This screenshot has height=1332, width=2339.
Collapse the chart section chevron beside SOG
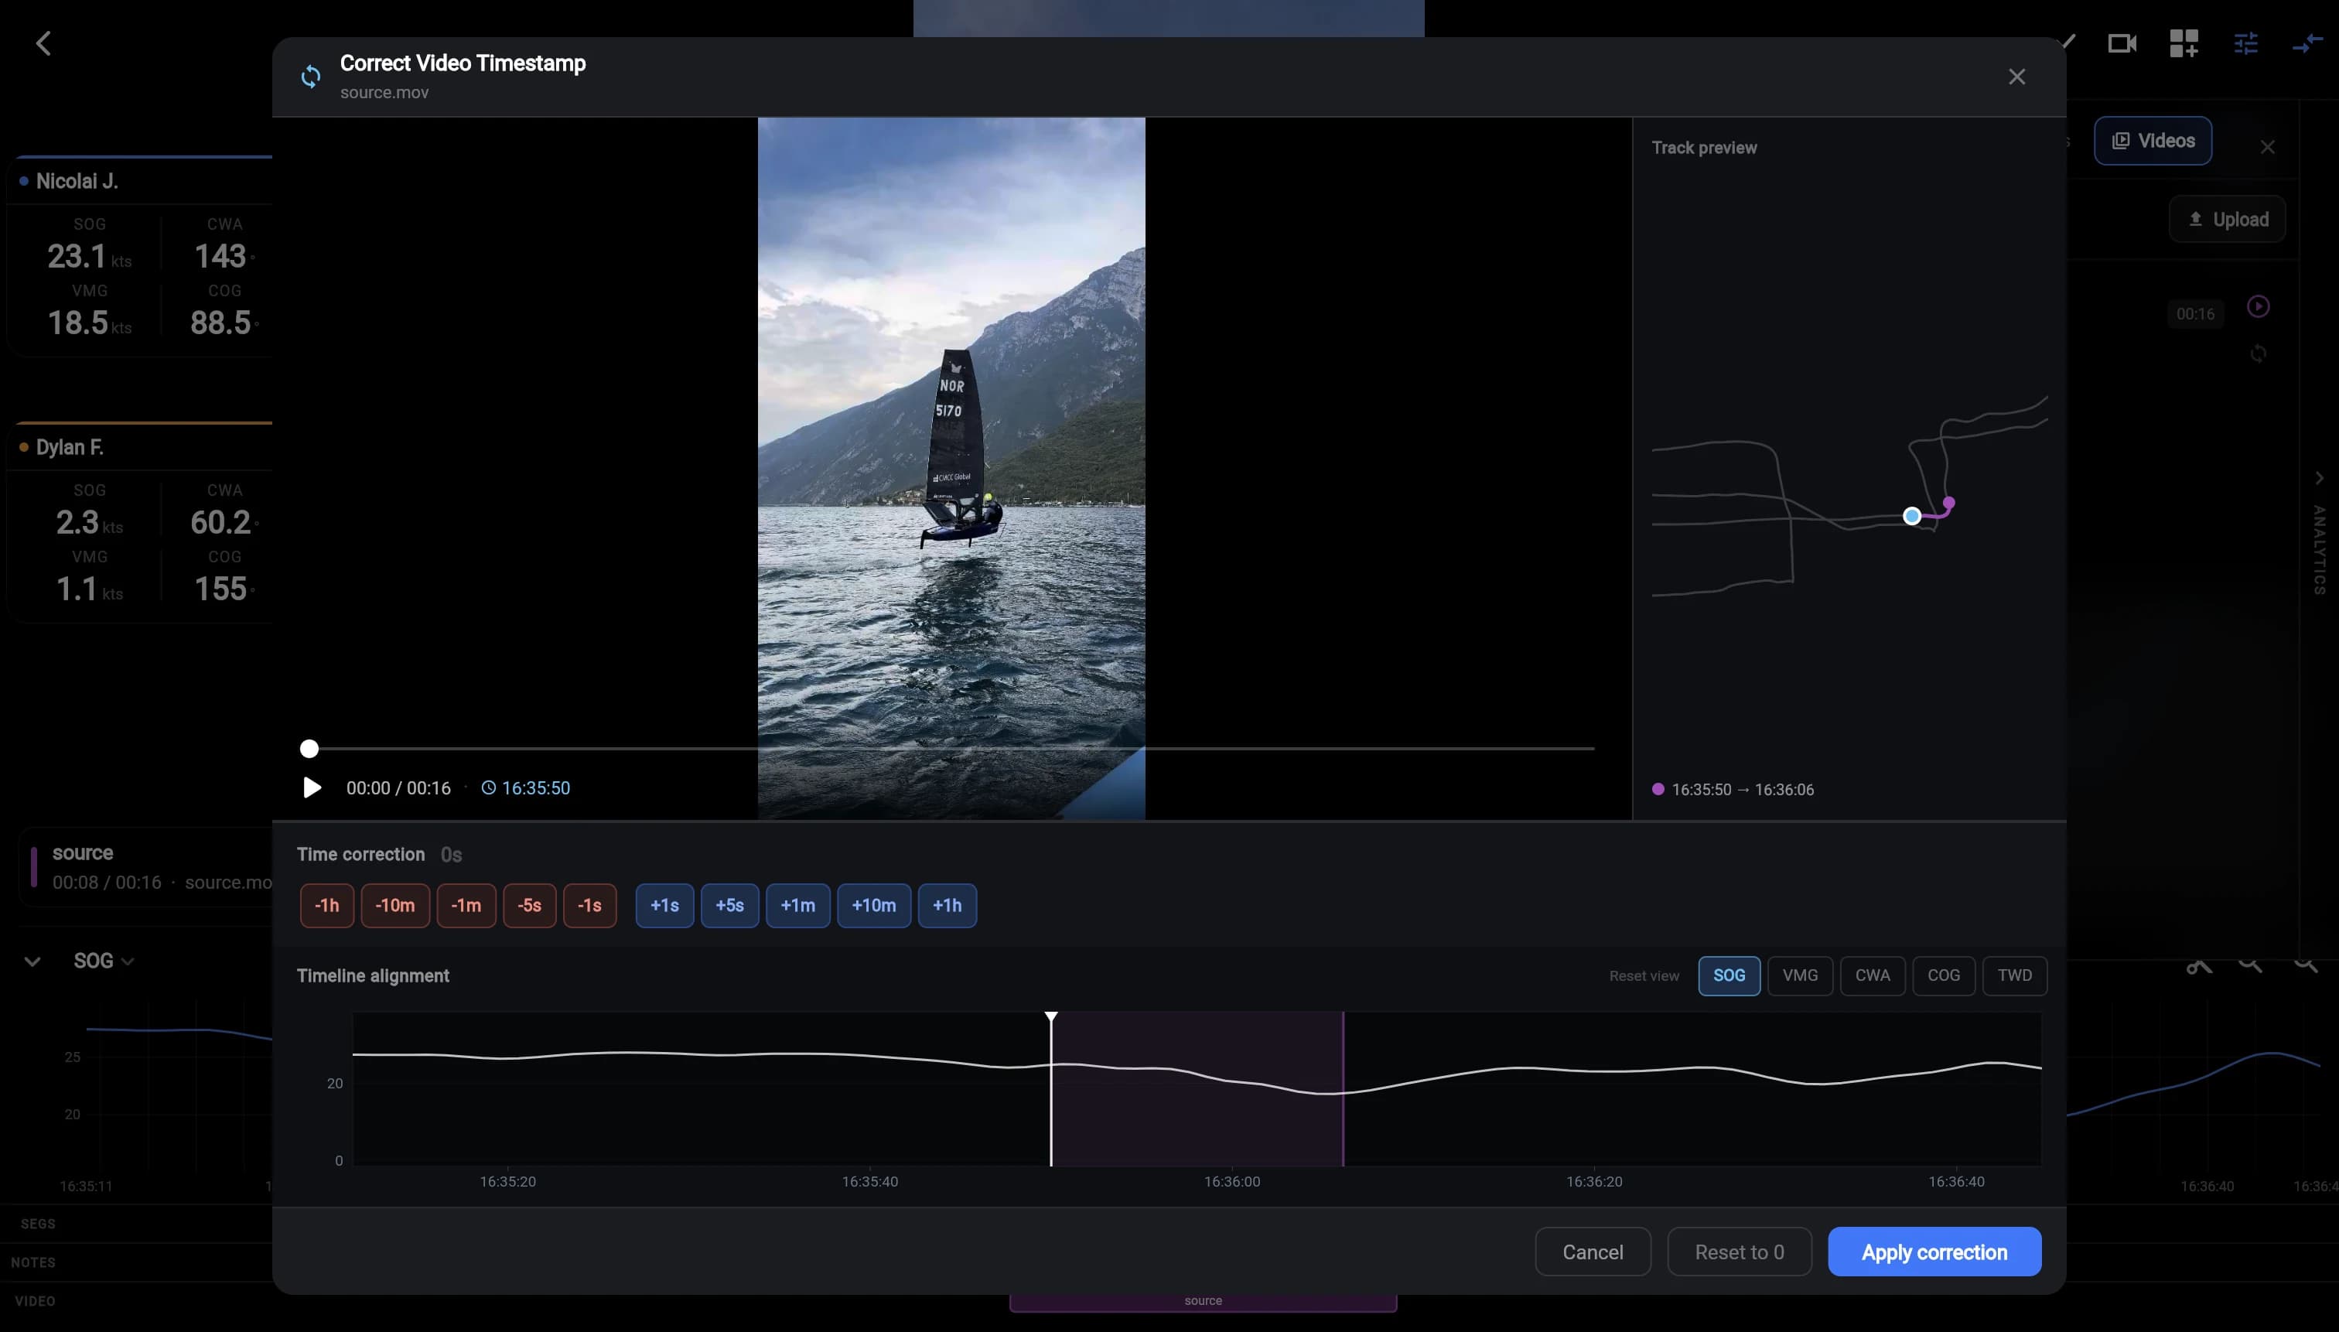tap(32, 961)
